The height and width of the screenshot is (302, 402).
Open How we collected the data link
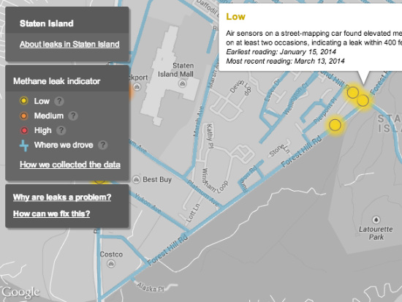70,165
